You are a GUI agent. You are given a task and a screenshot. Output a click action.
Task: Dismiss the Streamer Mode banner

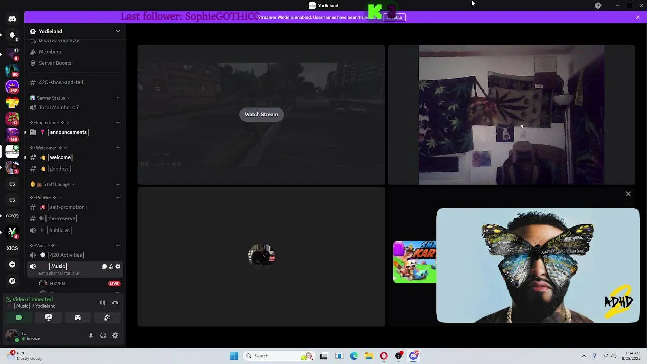pyautogui.click(x=638, y=17)
